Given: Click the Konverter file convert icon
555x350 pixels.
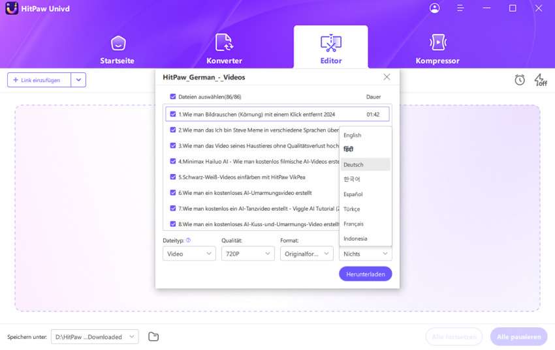Looking at the screenshot, I should click(224, 42).
